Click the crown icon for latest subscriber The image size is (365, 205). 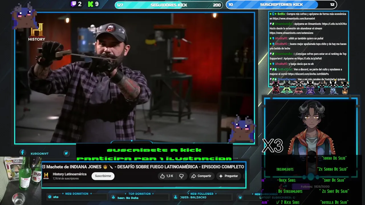coord(240,197)
